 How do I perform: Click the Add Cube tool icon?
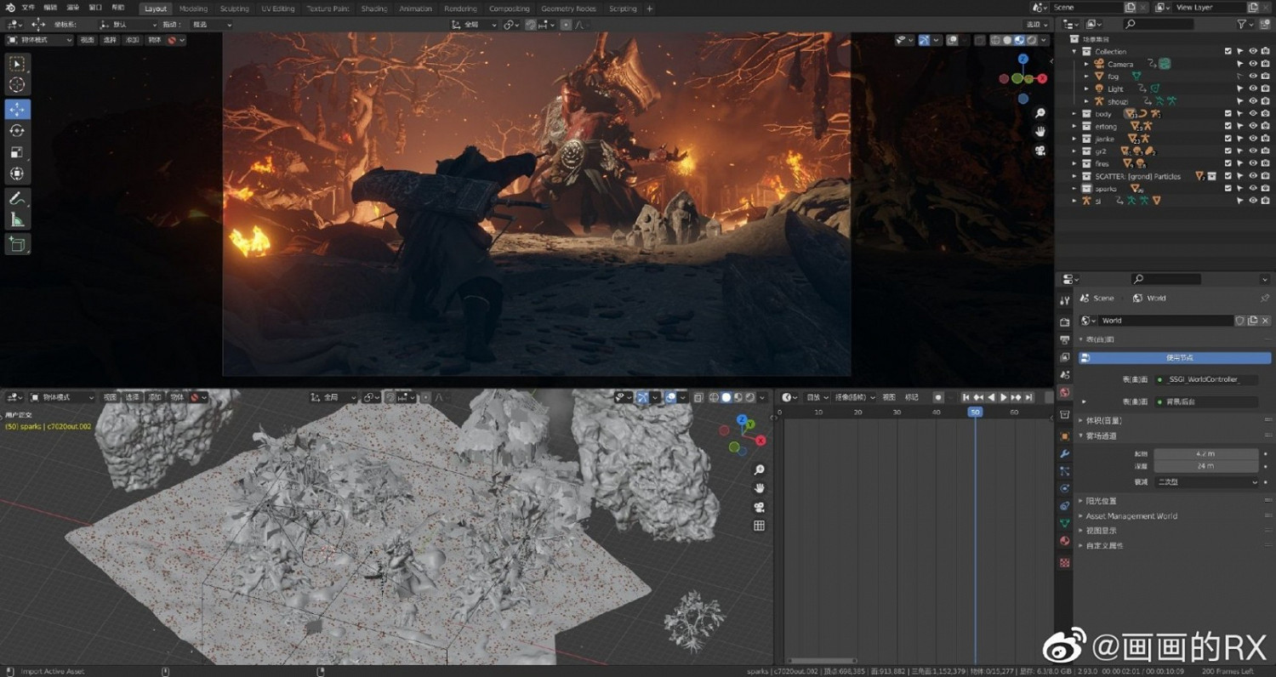17,245
